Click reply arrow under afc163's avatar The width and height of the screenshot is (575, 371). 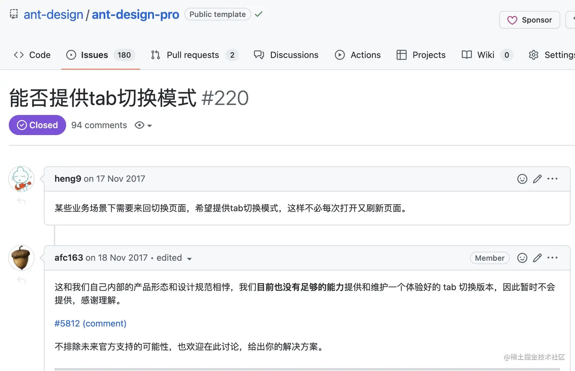coord(21,280)
